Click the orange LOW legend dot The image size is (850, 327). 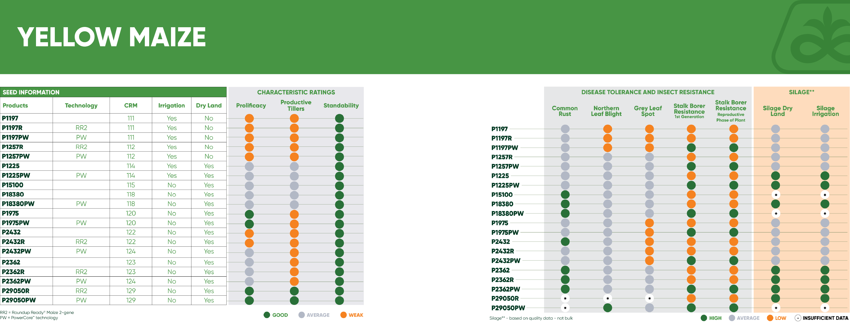(770, 318)
